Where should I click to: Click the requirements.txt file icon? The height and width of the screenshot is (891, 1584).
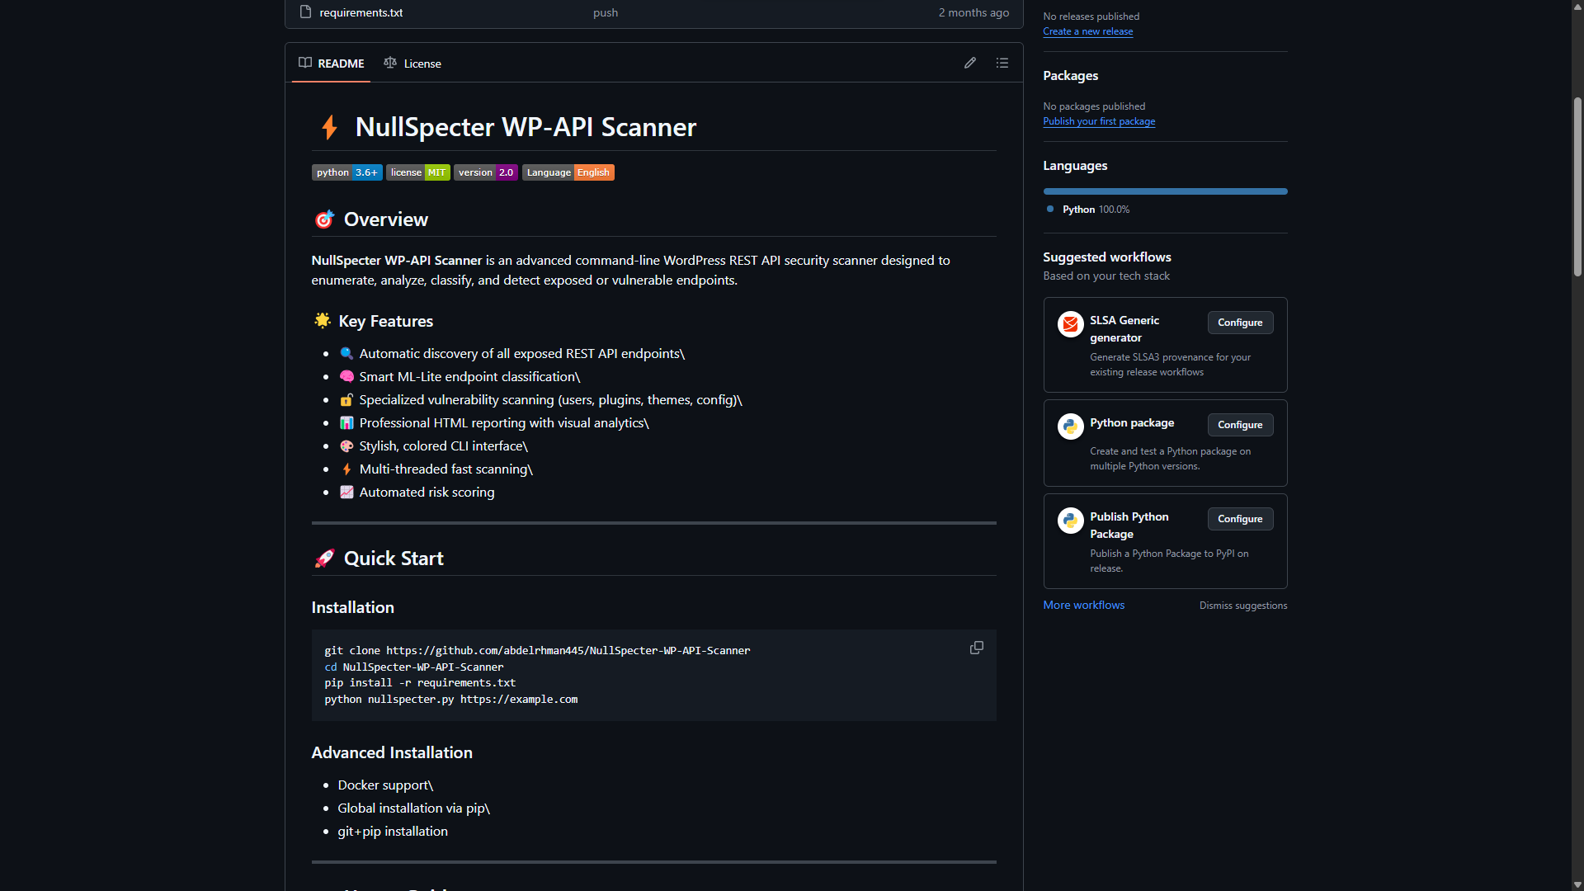pos(305,12)
